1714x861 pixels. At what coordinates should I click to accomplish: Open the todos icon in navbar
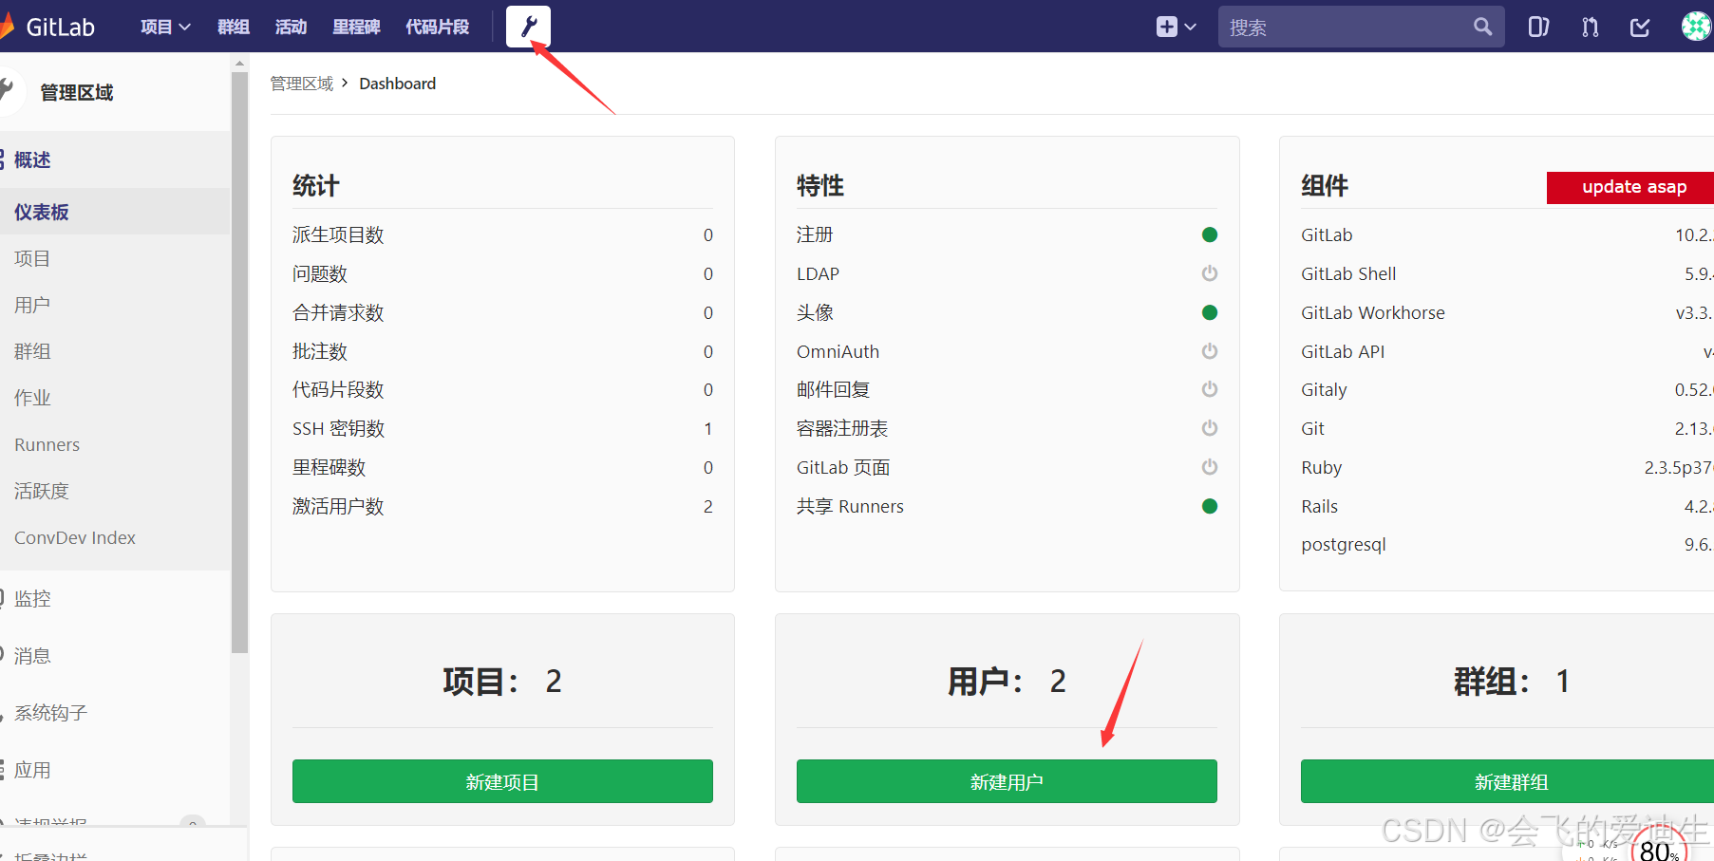tap(1640, 27)
